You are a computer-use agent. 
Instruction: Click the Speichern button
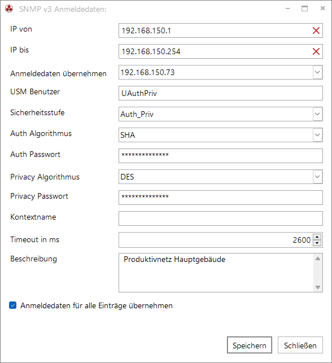click(250, 345)
